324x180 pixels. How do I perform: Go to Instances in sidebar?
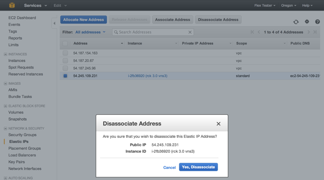click(x=17, y=61)
